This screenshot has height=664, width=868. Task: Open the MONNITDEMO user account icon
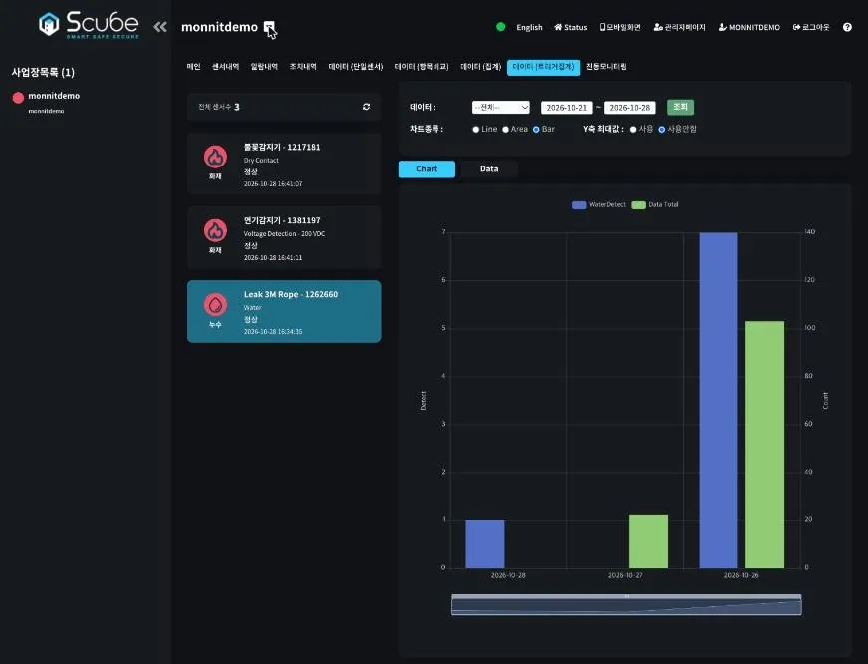coord(723,27)
